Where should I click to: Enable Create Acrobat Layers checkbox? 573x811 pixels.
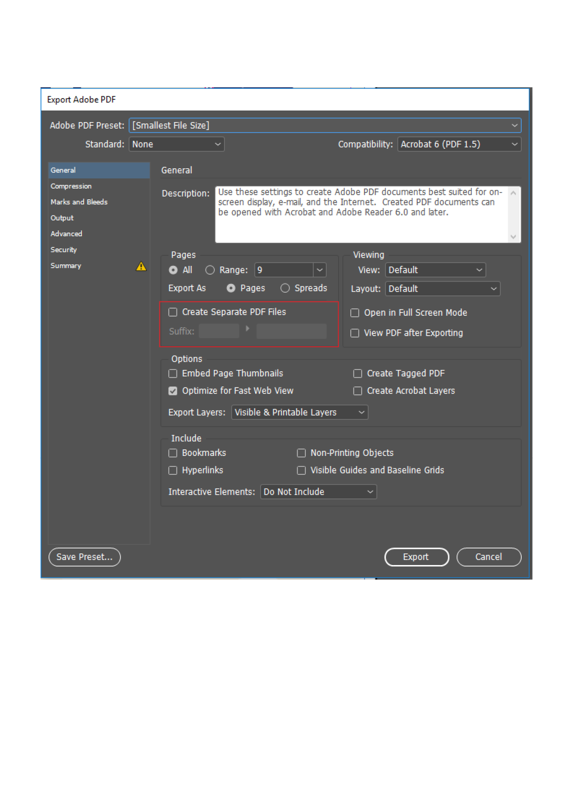[358, 391]
